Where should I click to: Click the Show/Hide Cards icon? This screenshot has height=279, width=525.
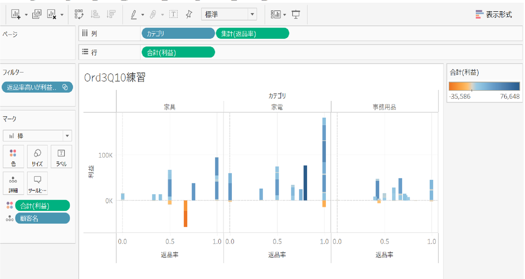pyautogui.click(x=276, y=14)
